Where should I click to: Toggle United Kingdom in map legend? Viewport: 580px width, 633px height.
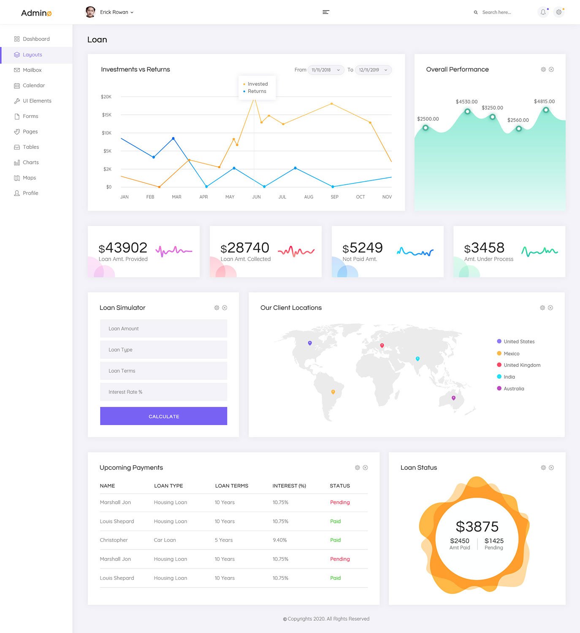(x=521, y=365)
